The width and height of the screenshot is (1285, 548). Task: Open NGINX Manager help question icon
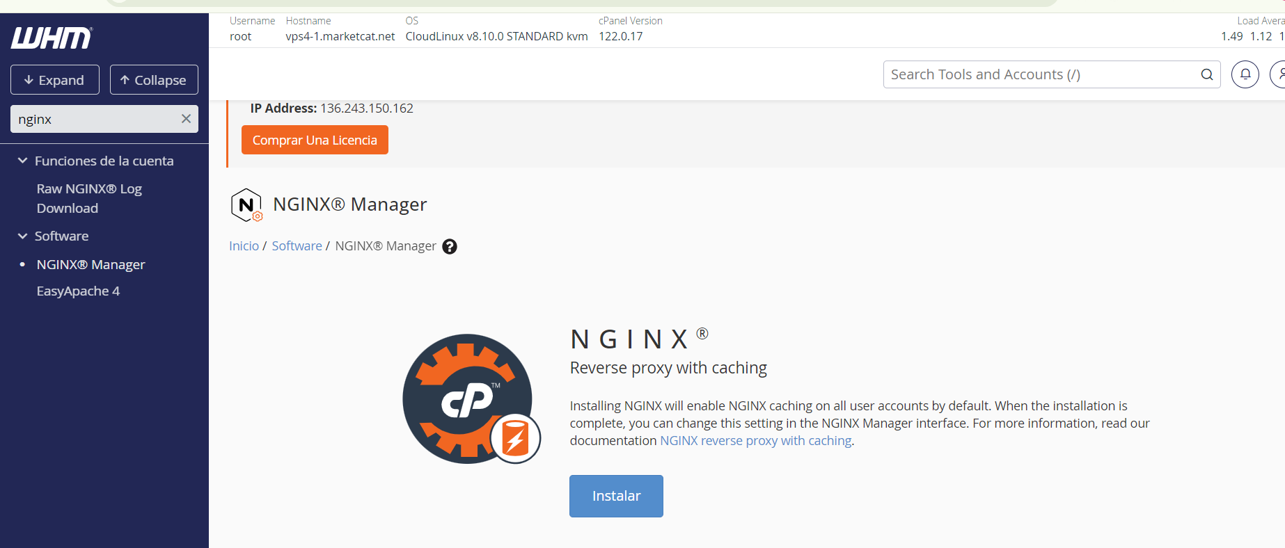[x=450, y=247]
